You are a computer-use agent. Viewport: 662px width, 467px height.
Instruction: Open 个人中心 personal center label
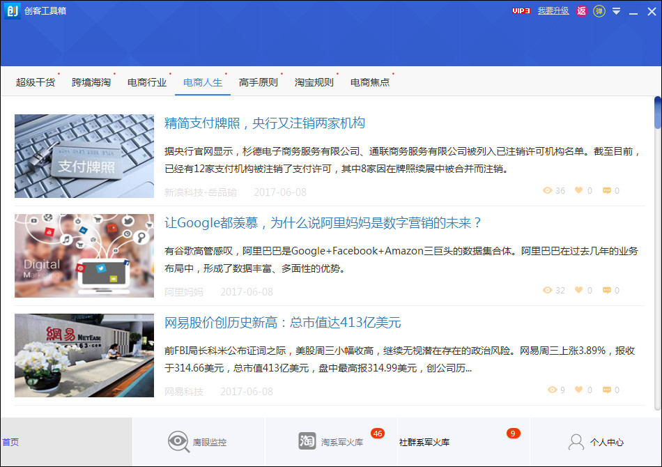607,442
